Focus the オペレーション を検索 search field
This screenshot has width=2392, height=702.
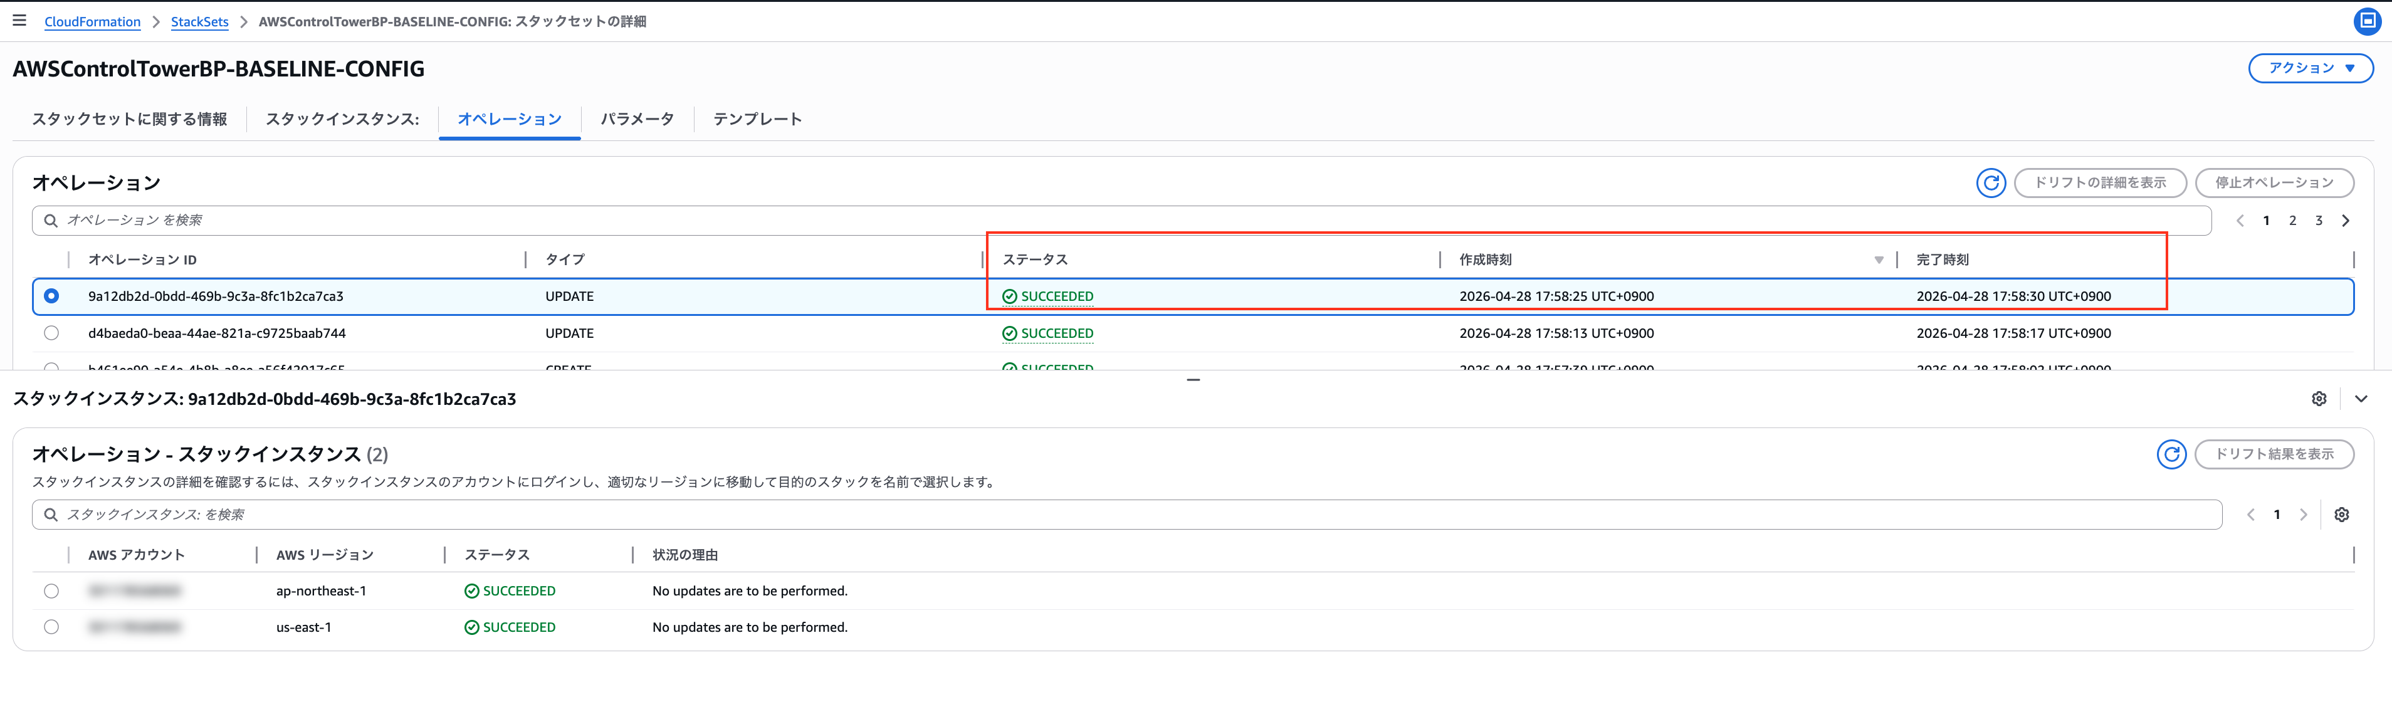[x=1121, y=221]
